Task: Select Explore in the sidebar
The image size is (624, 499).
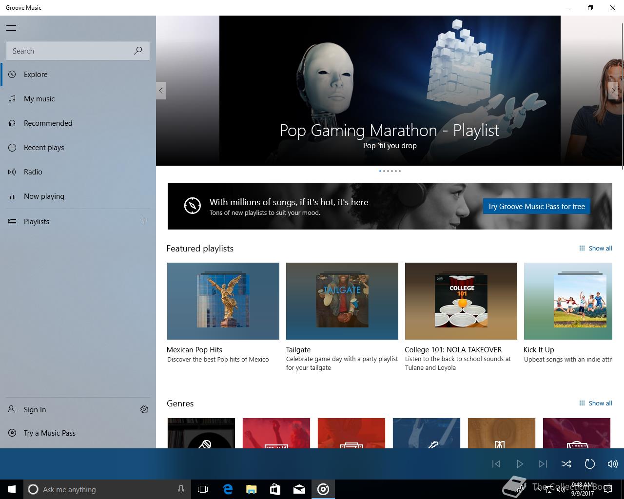Action: (78, 75)
